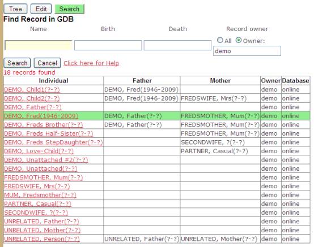Click into the Birth input field
The height and width of the screenshot is (247, 314).
[108, 45]
